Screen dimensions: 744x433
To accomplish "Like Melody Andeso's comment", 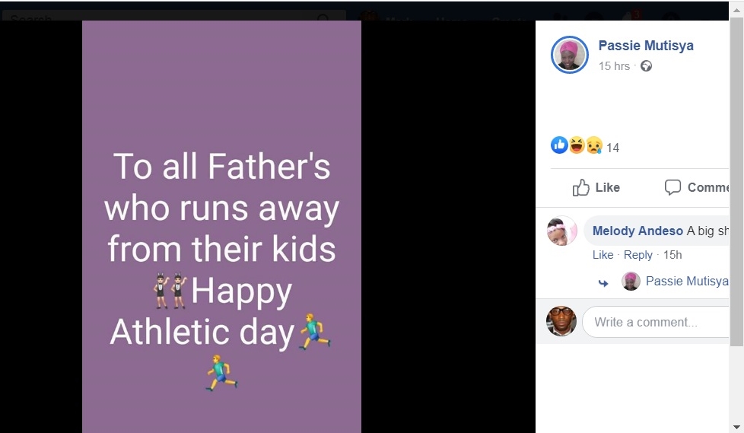I will (x=603, y=255).
